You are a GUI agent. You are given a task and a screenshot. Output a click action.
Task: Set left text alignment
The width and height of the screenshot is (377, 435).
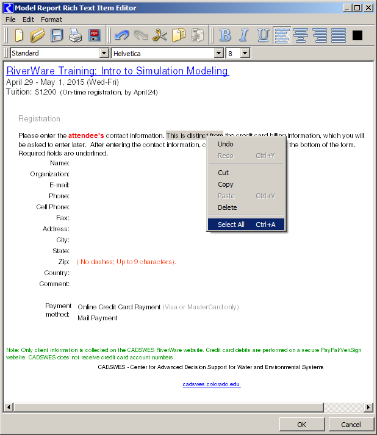pos(282,35)
